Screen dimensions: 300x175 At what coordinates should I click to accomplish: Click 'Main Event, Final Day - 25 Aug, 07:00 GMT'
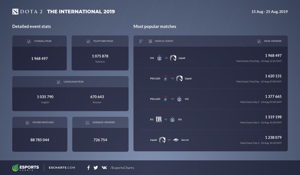tap(259, 82)
